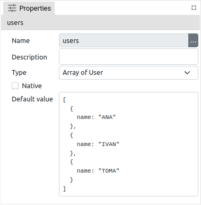Screen dimensions: 201x205
Task: Click the users header label
Action: click(x=15, y=23)
